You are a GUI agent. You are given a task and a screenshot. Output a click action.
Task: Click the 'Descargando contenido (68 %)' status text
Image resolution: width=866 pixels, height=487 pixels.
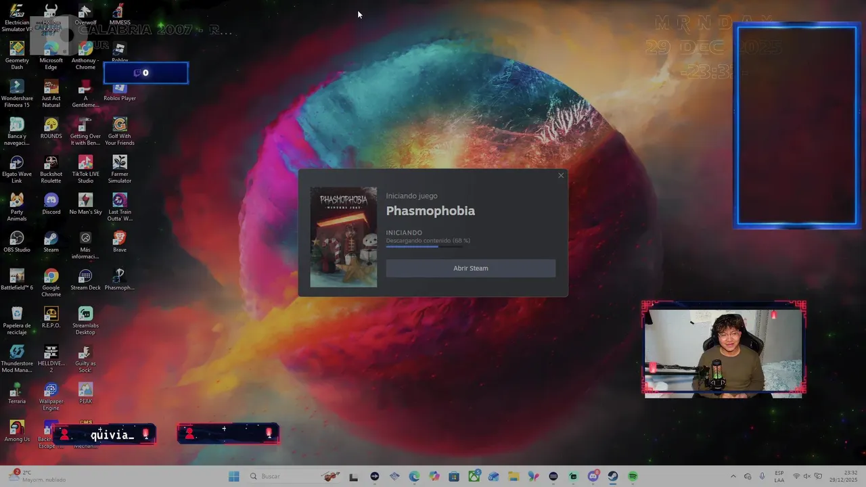428,241
